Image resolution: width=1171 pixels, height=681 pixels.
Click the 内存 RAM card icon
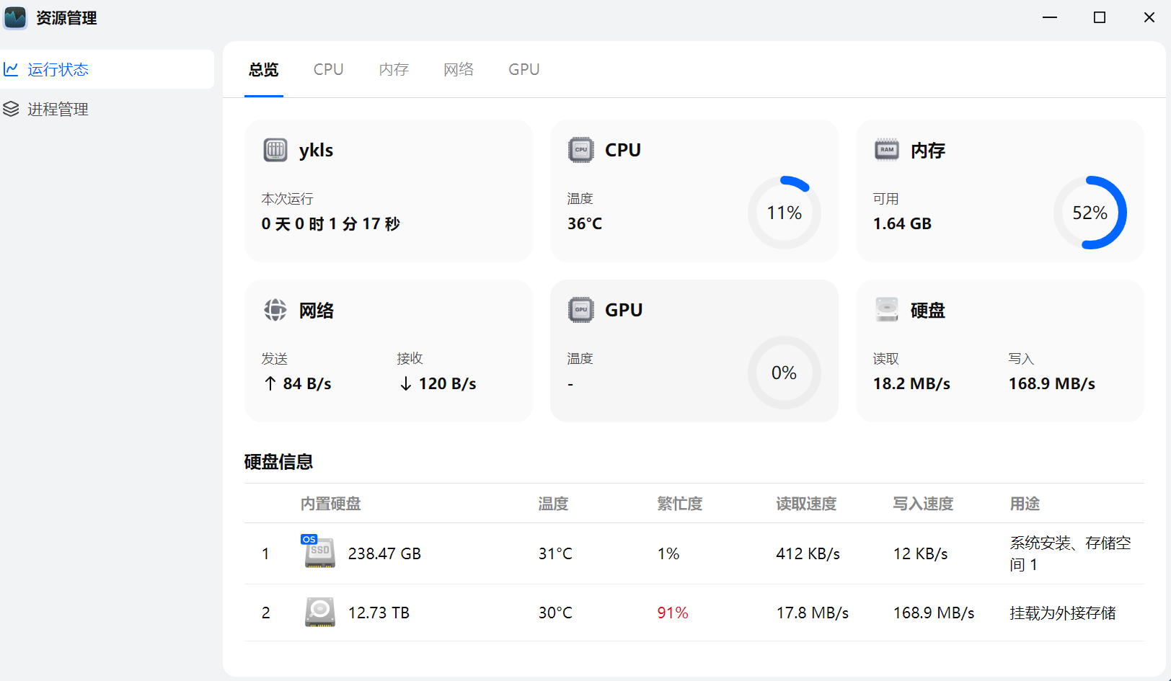[x=887, y=150]
